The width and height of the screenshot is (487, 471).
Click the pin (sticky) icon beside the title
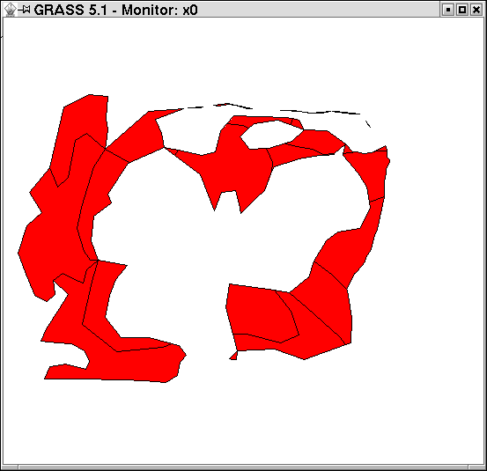pyautogui.click(x=25, y=10)
